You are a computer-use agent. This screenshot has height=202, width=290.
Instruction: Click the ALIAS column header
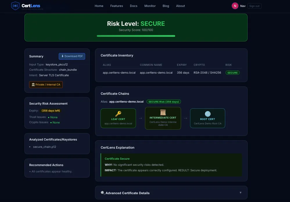107,65
